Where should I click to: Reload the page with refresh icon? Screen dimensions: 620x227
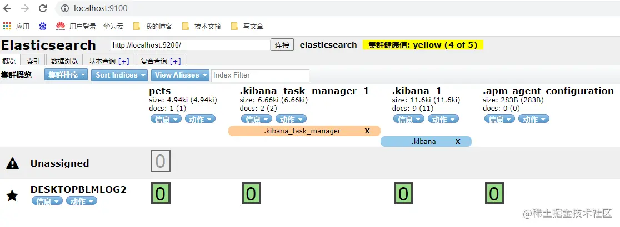[43, 8]
